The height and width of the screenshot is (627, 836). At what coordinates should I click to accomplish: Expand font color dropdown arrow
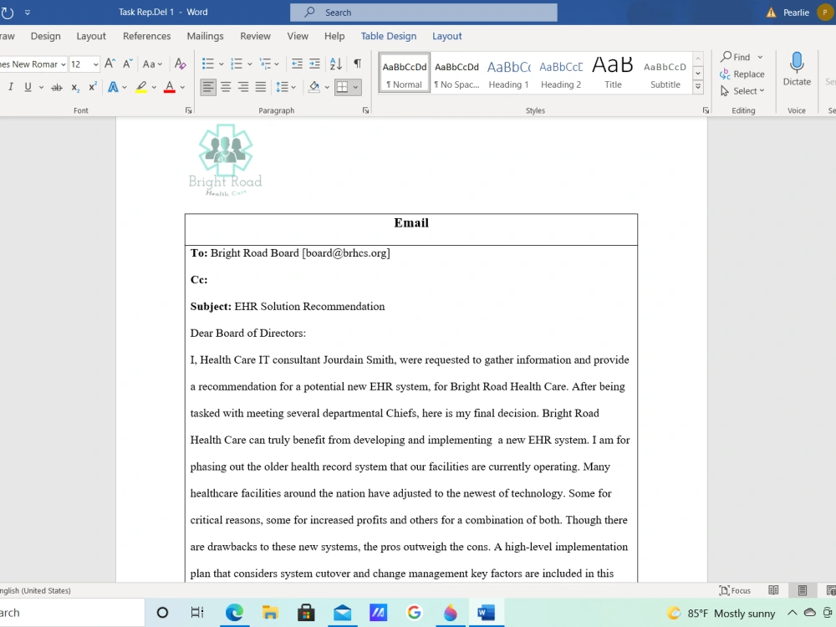[182, 87]
